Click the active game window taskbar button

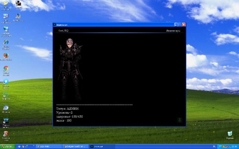(102, 147)
